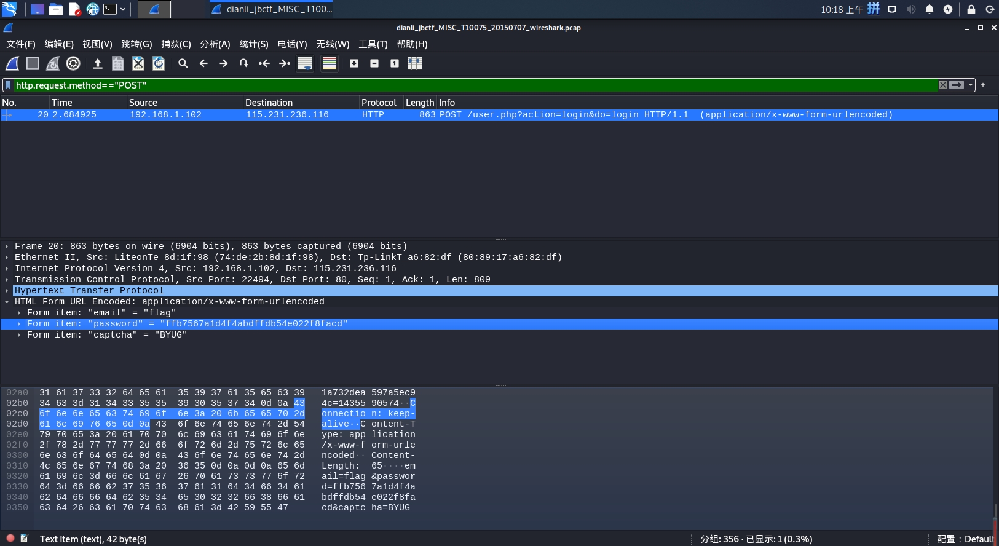
Task: Sort packets by the Source column
Action: 185,103
